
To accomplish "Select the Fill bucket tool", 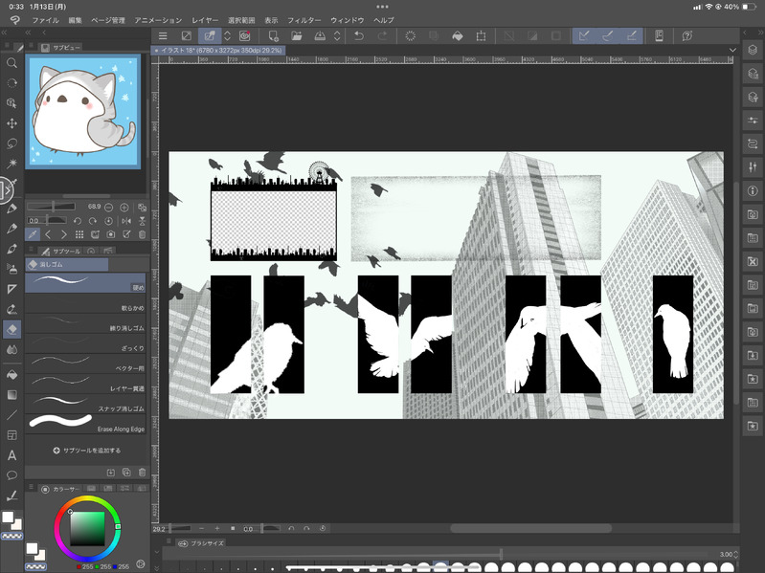I will point(11,373).
